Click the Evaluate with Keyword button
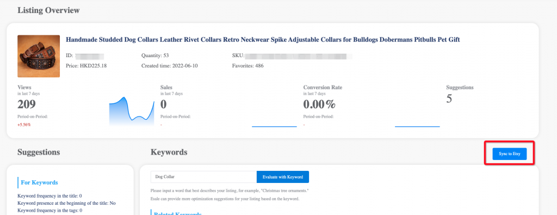The height and width of the screenshot is (215, 557). pyautogui.click(x=283, y=176)
